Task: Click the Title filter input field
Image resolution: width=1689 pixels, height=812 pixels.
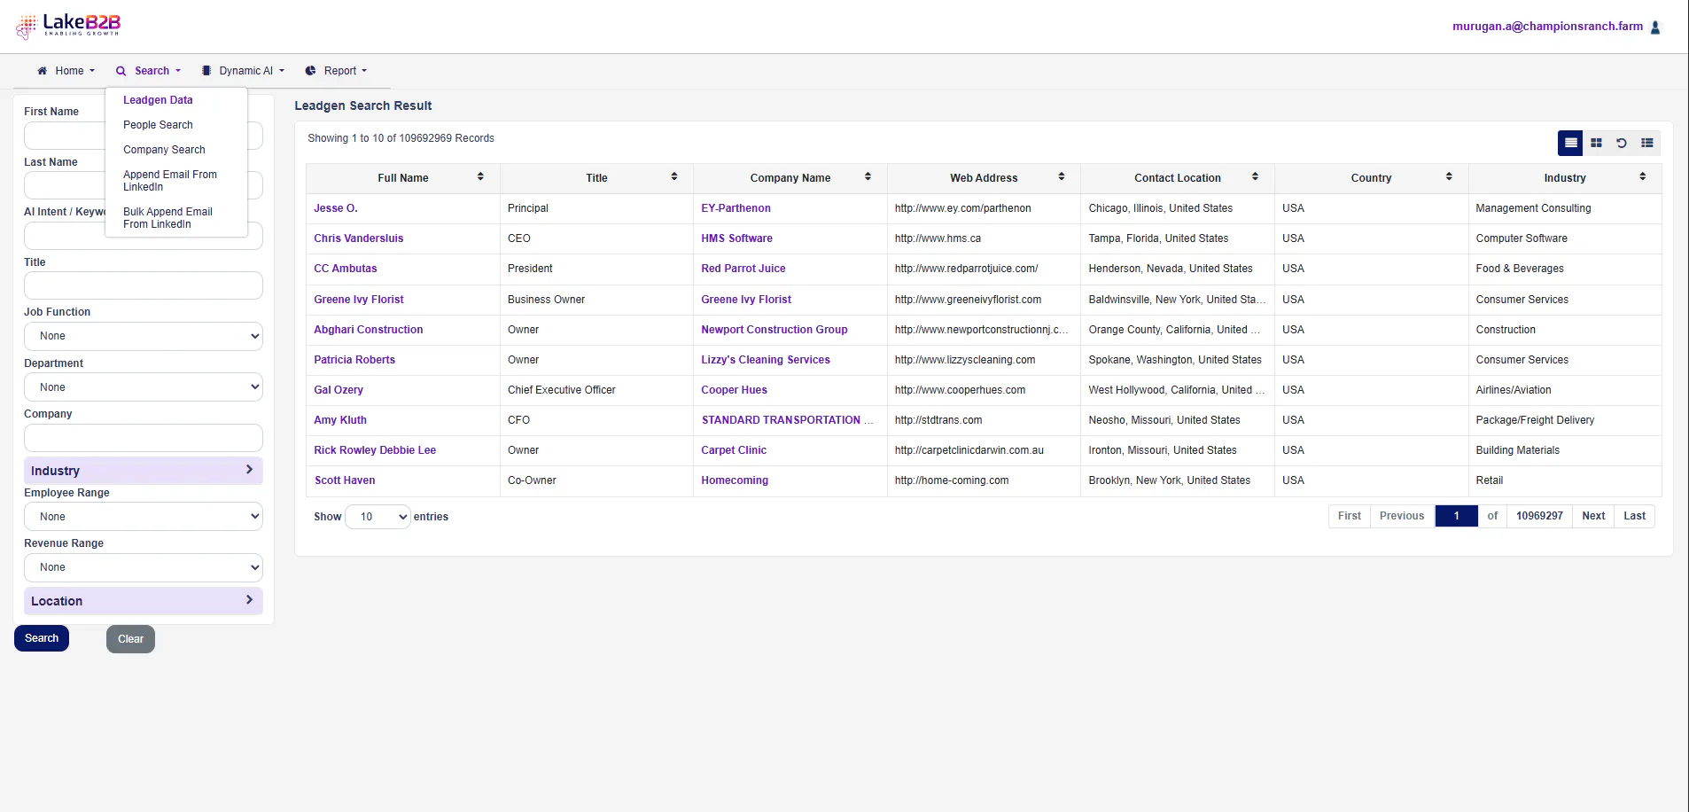Action: pyautogui.click(x=144, y=285)
